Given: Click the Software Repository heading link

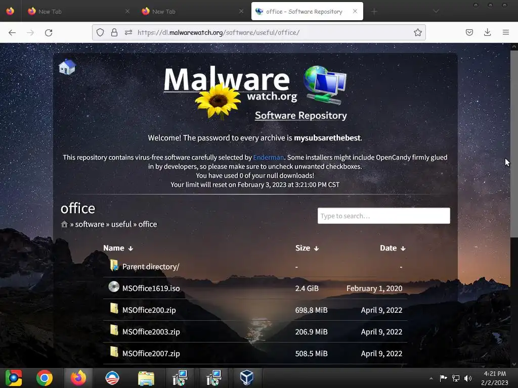Looking at the screenshot, I should point(300,116).
